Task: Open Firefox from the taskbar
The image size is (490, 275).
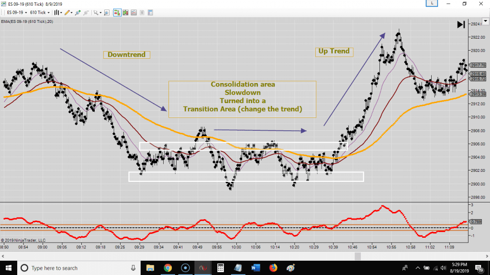Action: [273, 268]
